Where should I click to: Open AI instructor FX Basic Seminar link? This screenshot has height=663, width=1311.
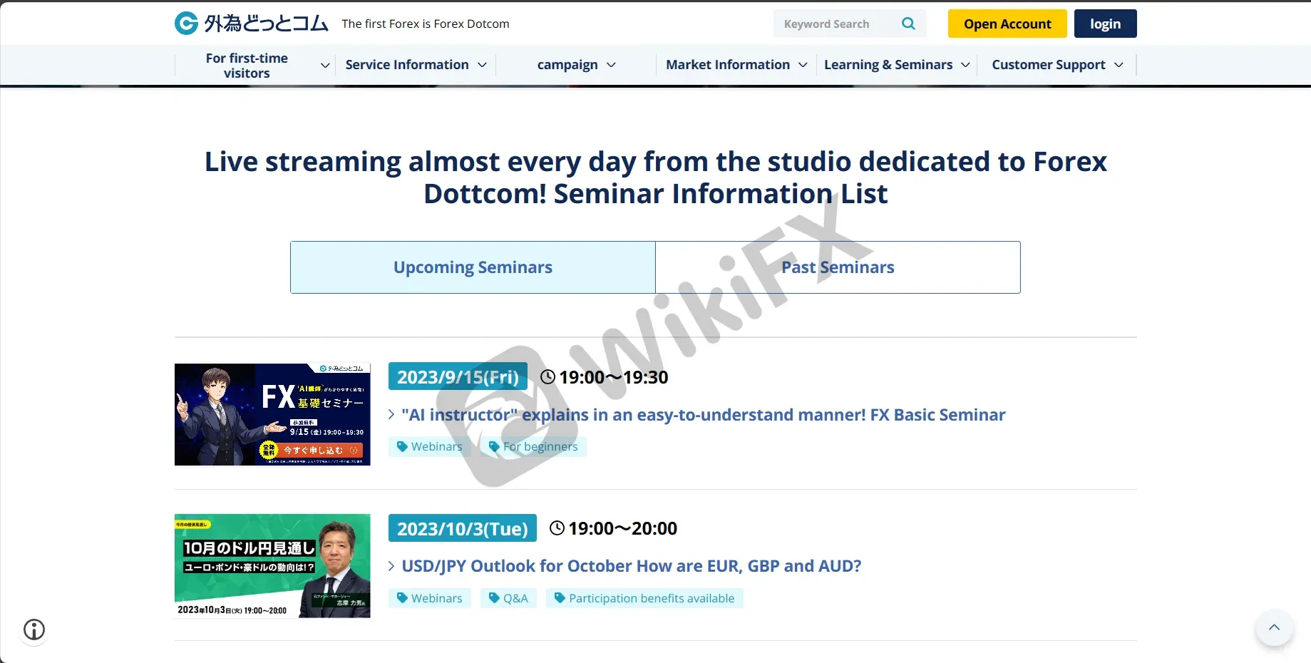(703, 415)
